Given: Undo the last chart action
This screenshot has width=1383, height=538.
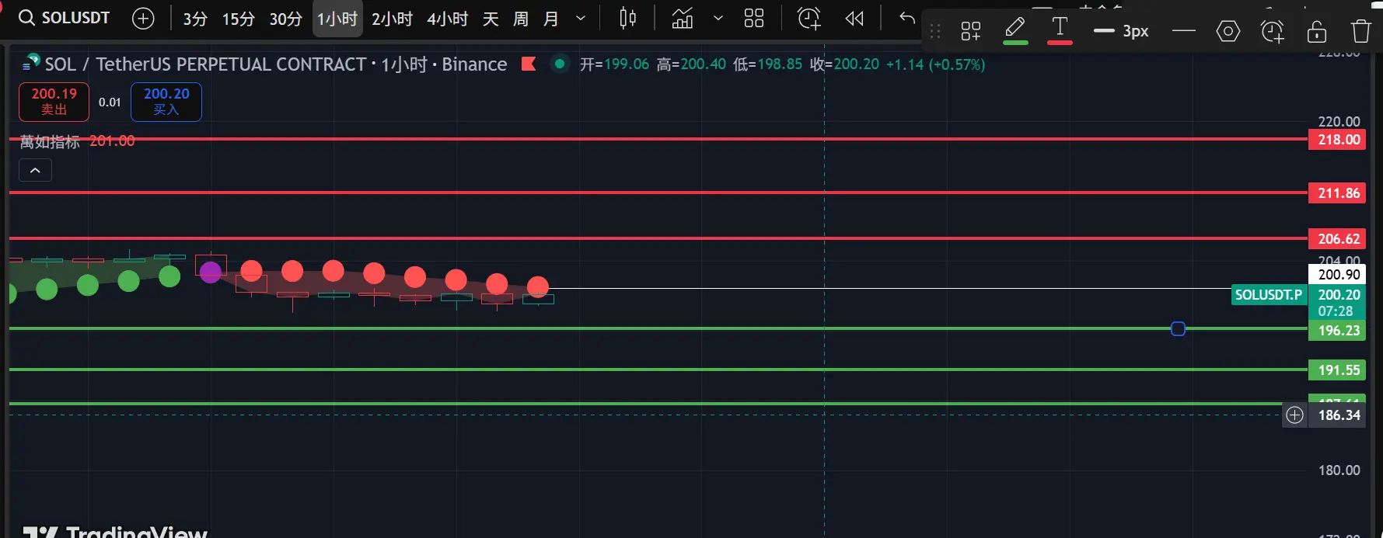Looking at the screenshot, I should click(906, 18).
